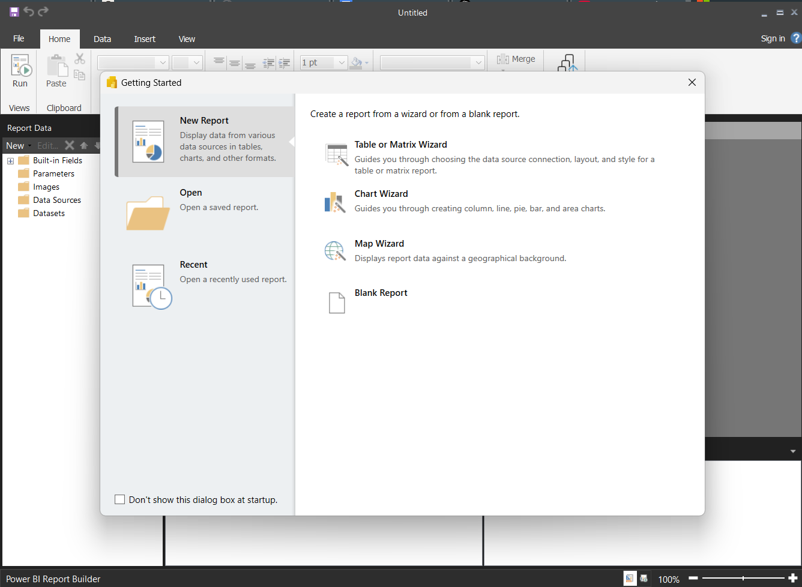This screenshot has height=587, width=802.
Task: Click the collapse arrow on bottom pane
Action: point(793,451)
